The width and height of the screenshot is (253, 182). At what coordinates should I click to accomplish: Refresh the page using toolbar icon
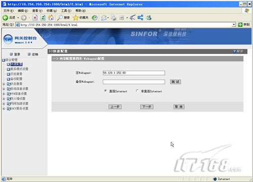43,18
